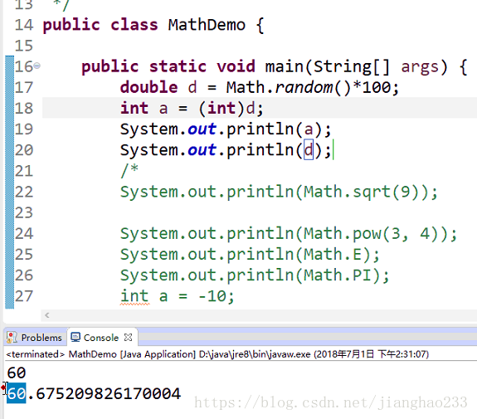
Task: Collapse the main method fold marker at line 16
Action: pos(37,66)
